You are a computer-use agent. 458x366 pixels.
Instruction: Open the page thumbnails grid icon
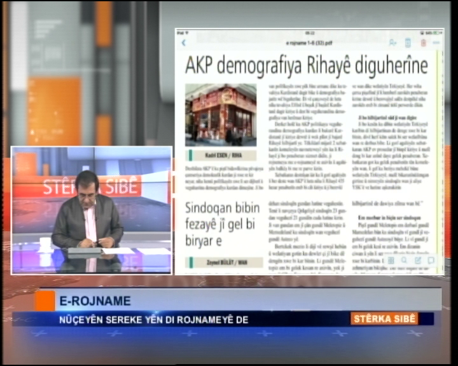pos(391,260)
